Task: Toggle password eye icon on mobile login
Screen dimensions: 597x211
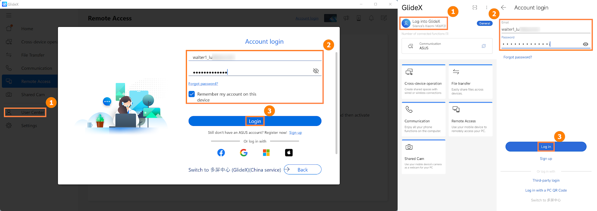Action: [x=585, y=44]
